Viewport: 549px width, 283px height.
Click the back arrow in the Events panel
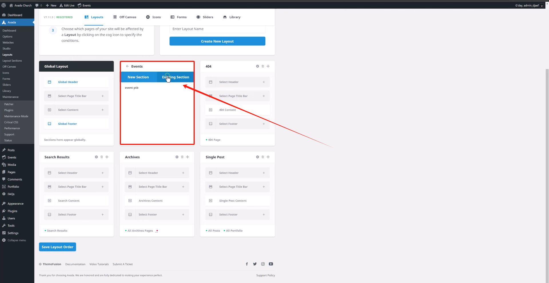click(x=128, y=66)
